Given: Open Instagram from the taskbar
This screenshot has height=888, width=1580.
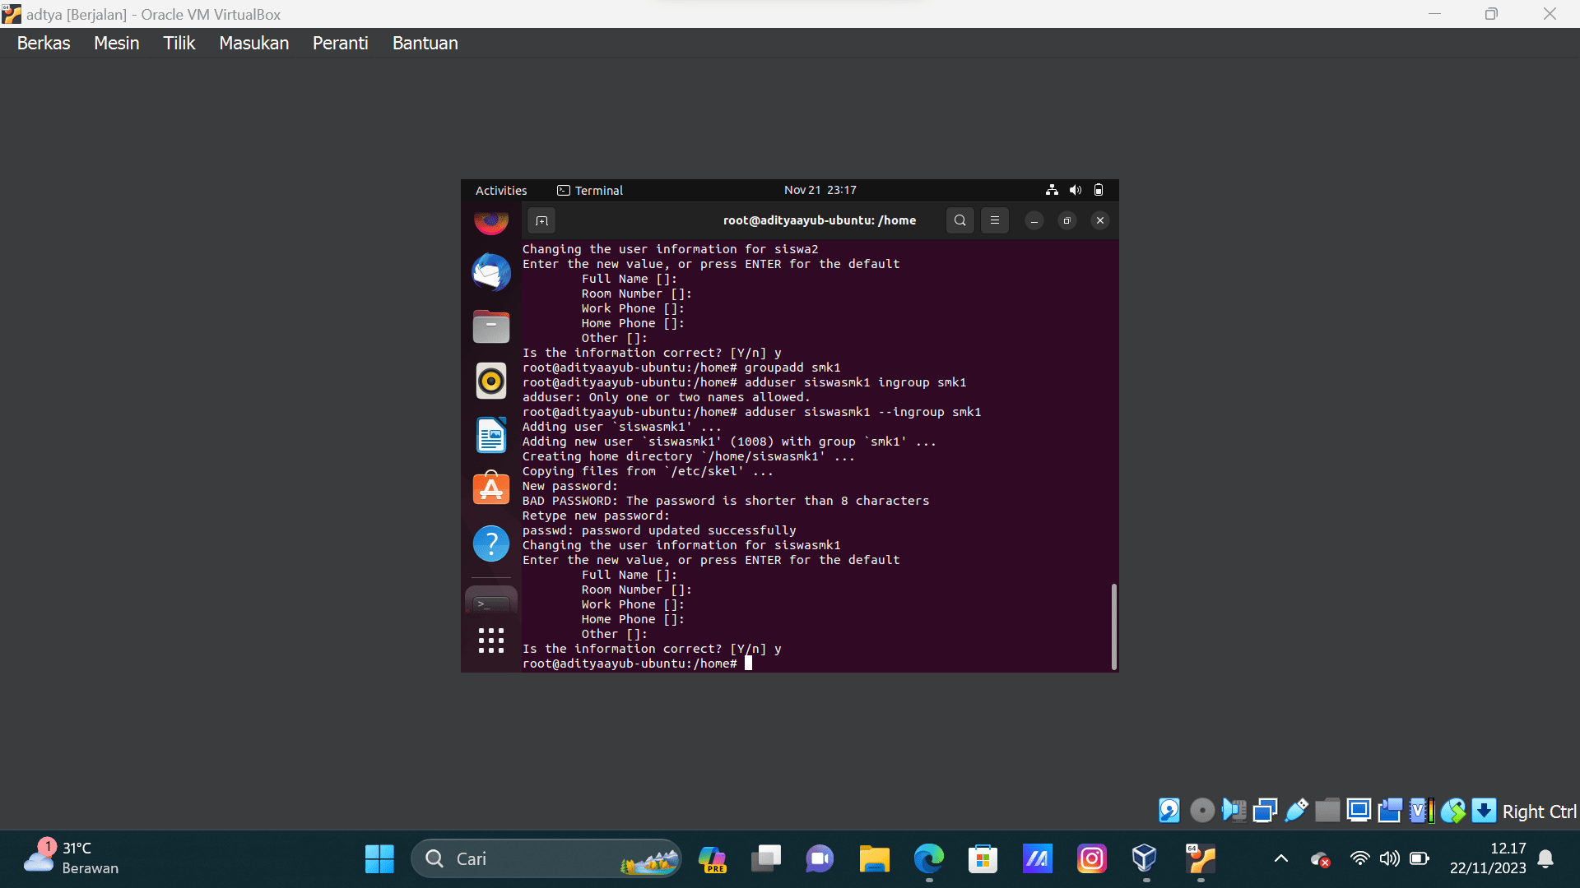Looking at the screenshot, I should pos(1092,859).
